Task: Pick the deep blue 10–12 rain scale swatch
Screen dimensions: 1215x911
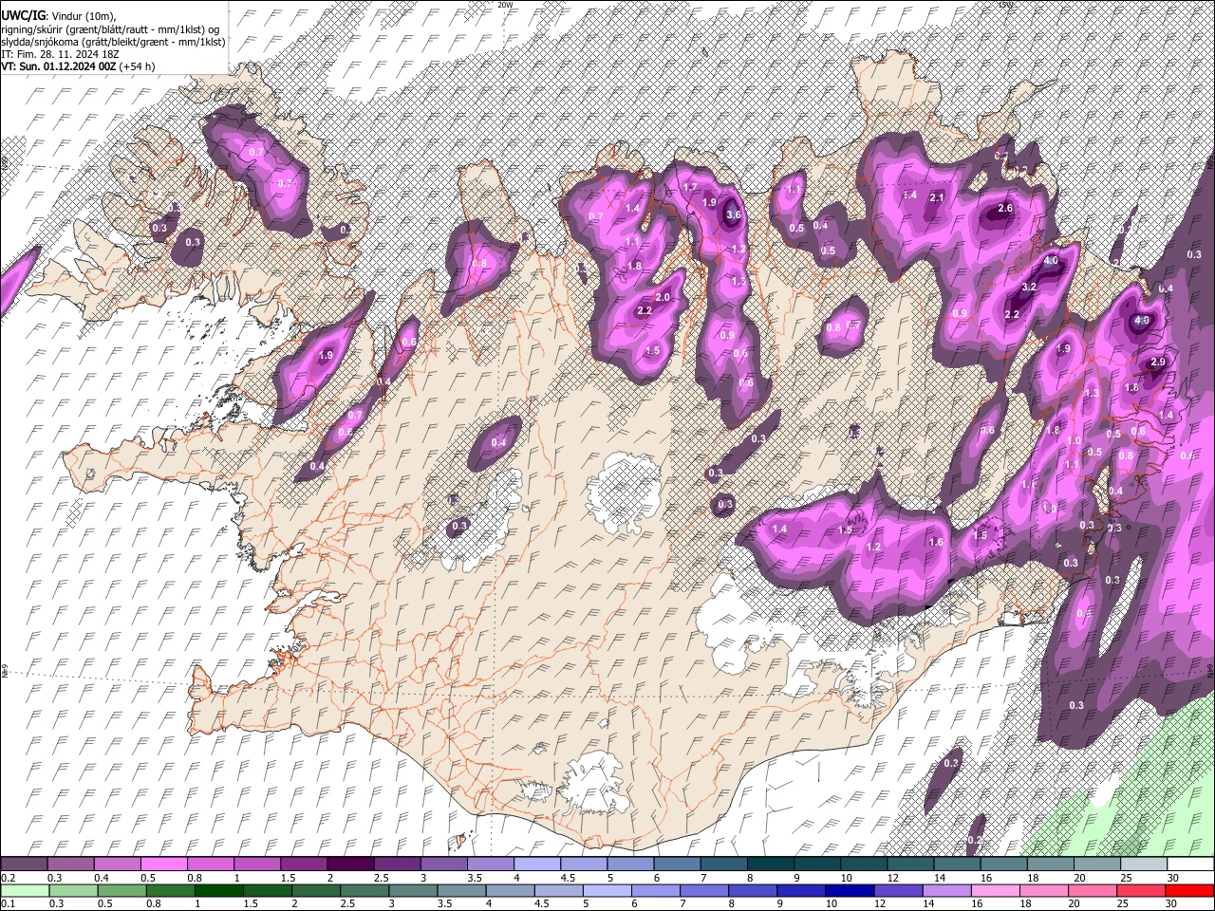Action: pyautogui.click(x=850, y=890)
